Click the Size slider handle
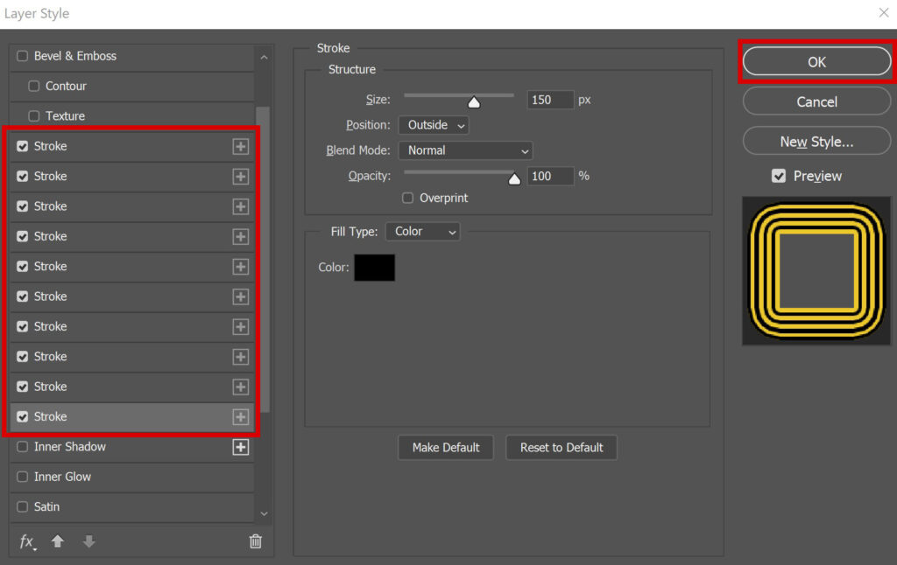Viewport: 897px width, 565px height. (x=474, y=101)
